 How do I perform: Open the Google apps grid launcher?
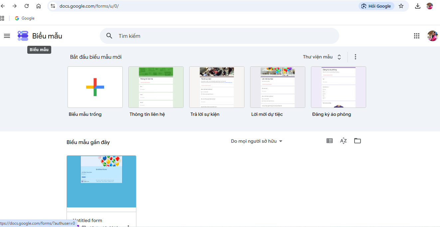pyautogui.click(x=417, y=36)
